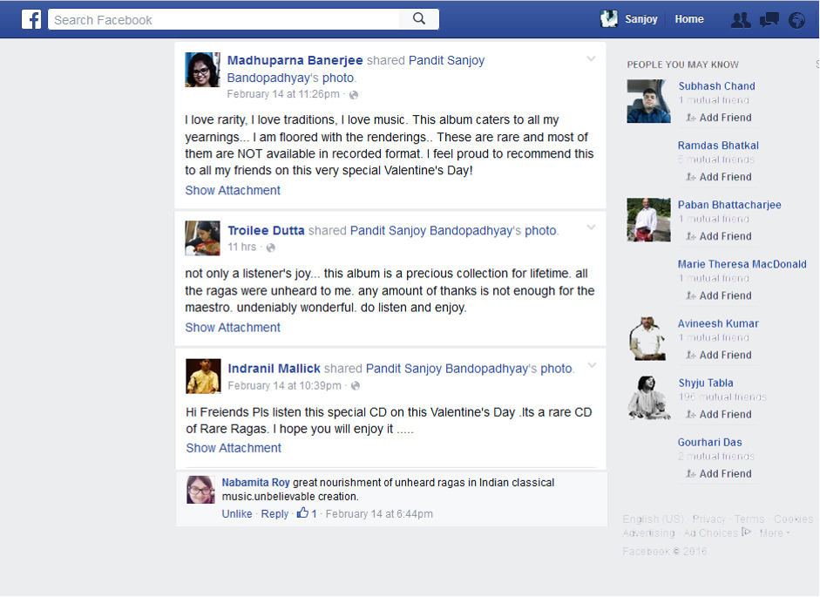Reply to Nabamita Roy's comment
820x597 pixels.
[274, 514]
